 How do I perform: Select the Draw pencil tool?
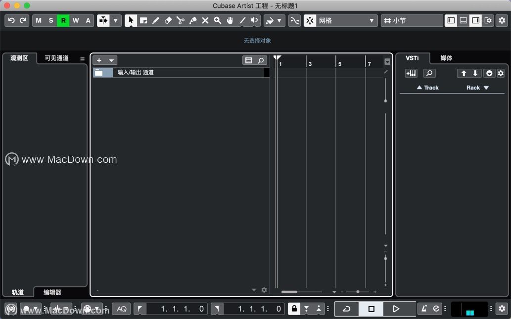[156, 21]
